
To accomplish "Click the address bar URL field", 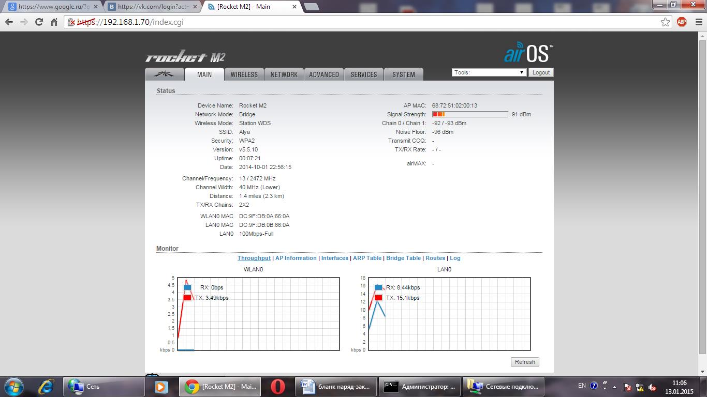I will (367, 22).
